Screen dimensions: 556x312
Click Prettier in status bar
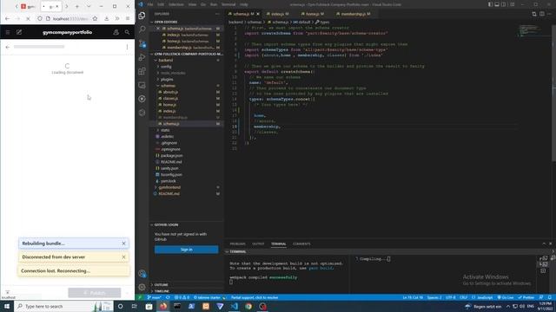[526, 297]
